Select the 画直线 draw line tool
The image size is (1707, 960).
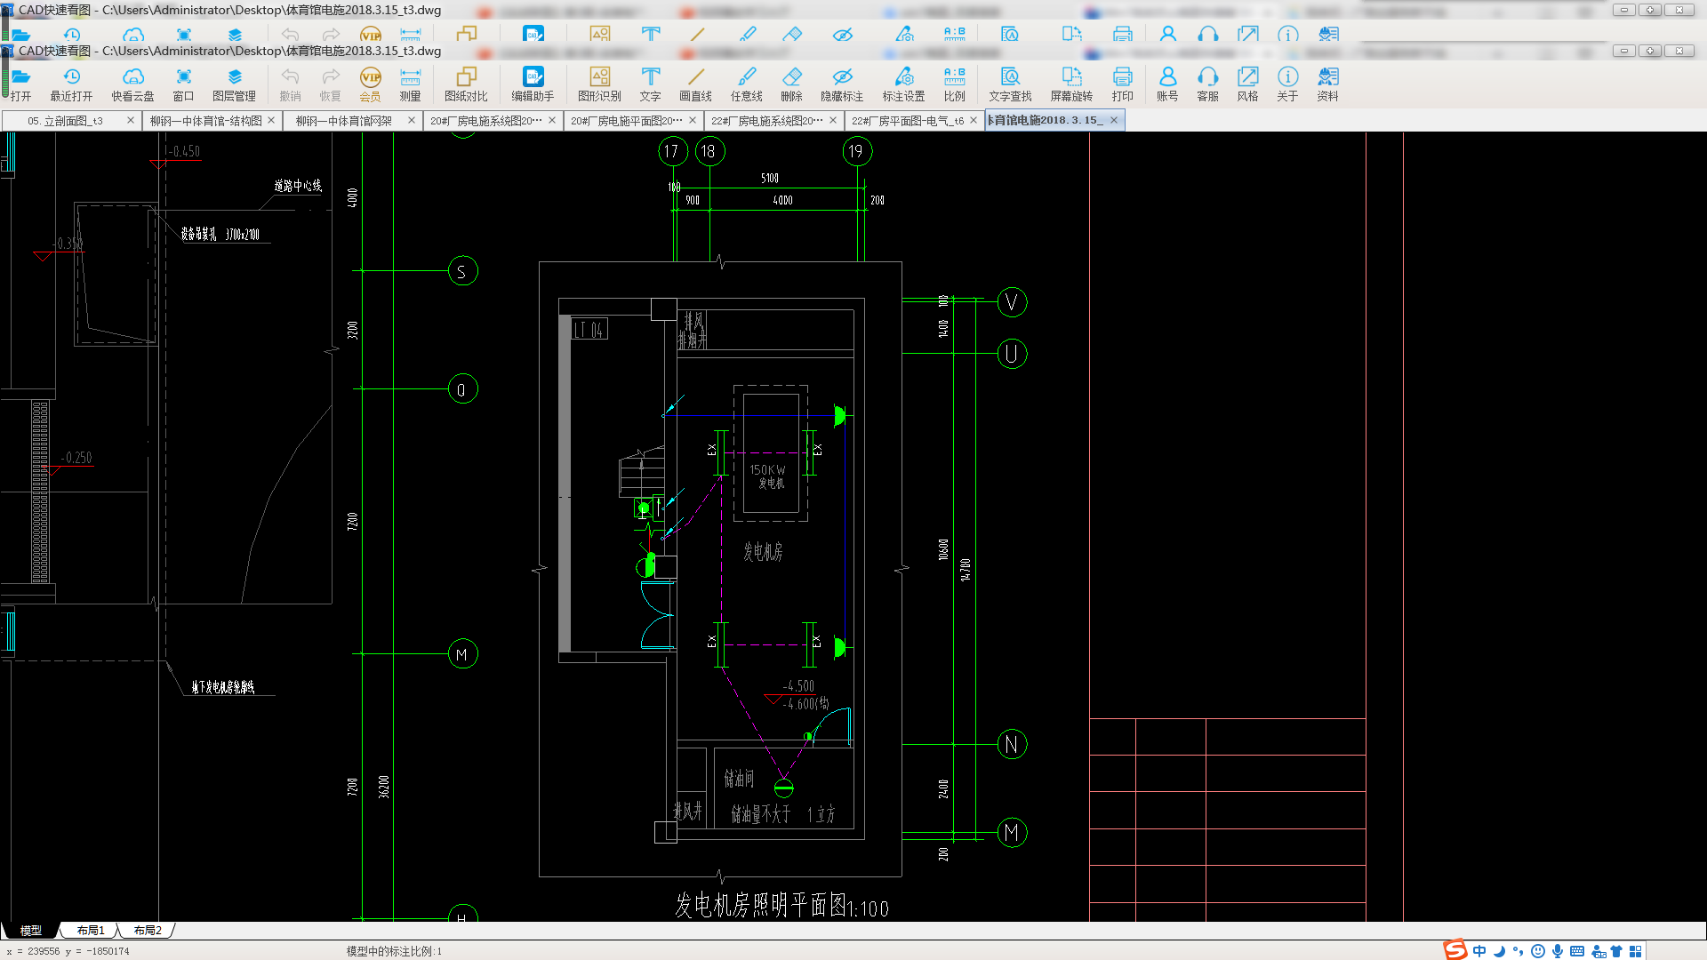[695, 84]
